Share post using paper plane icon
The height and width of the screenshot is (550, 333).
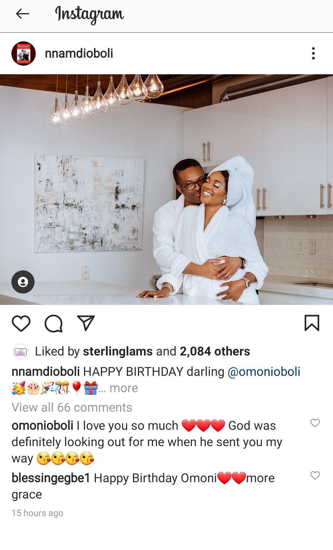(86, 323)
